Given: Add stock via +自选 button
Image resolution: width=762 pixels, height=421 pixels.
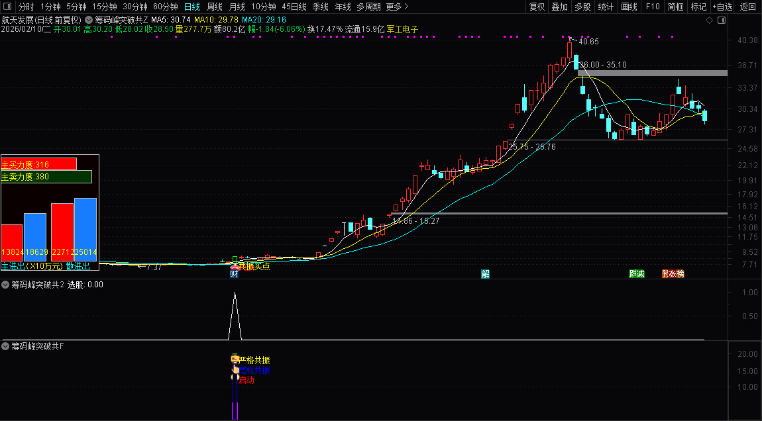Looking at the screenshot, I should click(x=723, y=7).
